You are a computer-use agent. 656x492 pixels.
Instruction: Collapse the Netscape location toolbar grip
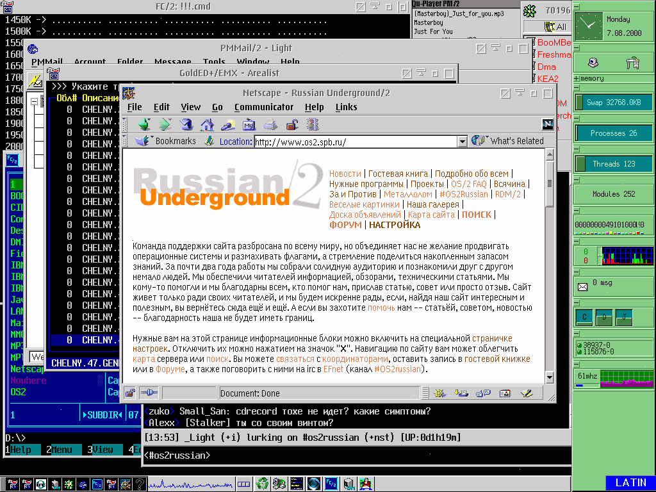tap(124, 142)
